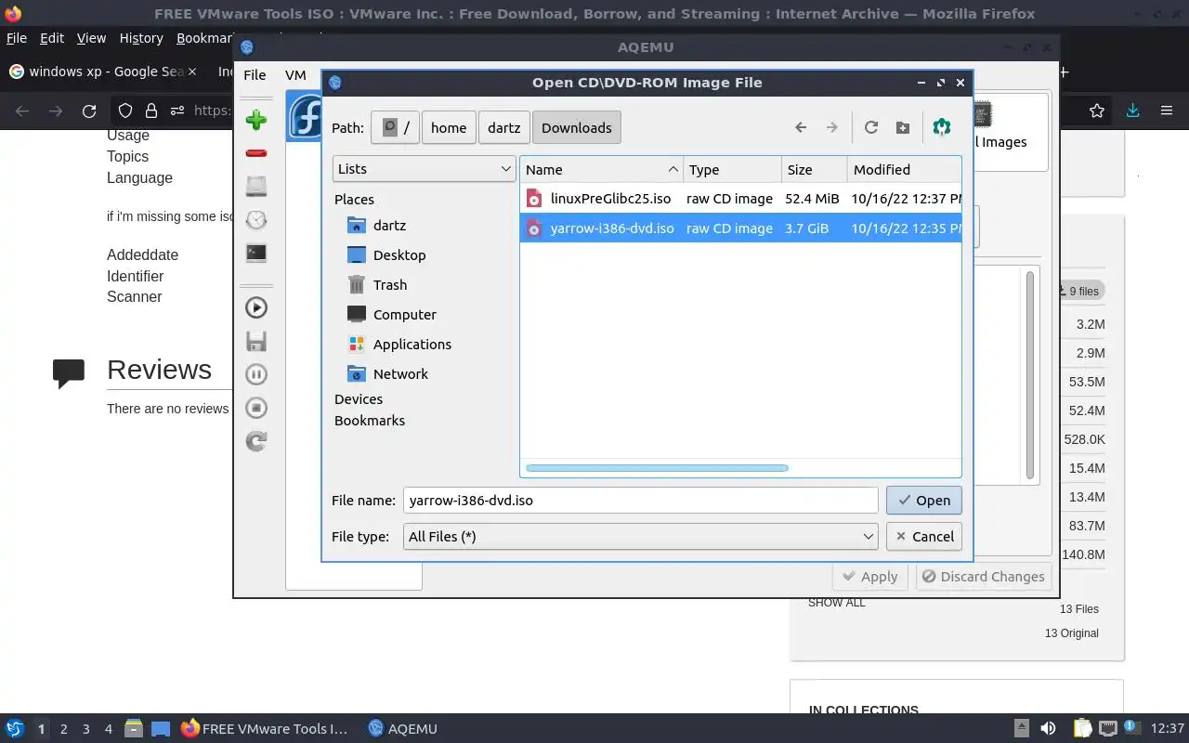
Task: Reset the virtual machine (circular arrow icon)
Action: click(256, 441)
